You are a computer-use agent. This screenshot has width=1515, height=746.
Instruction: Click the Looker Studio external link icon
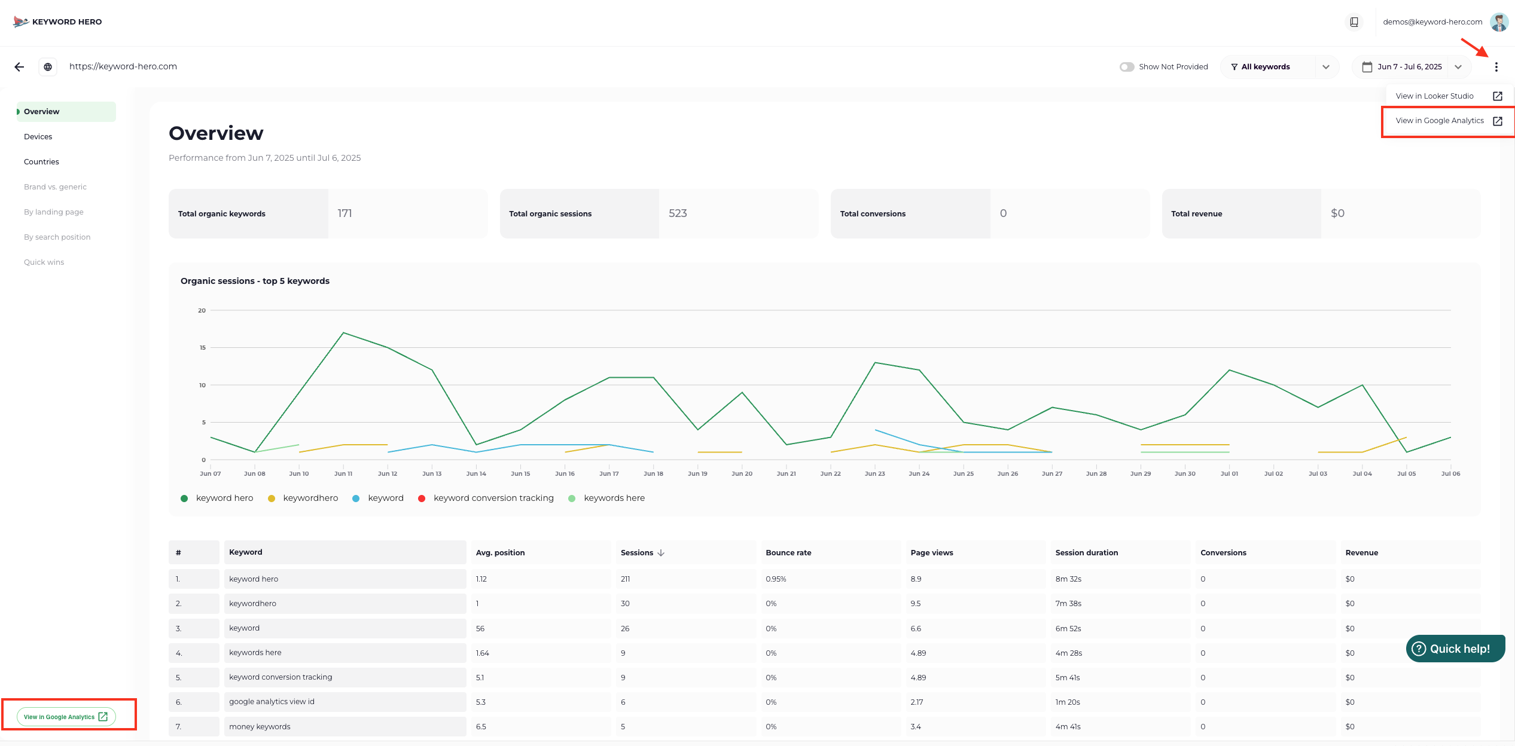pyautogui.click(x=1498, y=96)
